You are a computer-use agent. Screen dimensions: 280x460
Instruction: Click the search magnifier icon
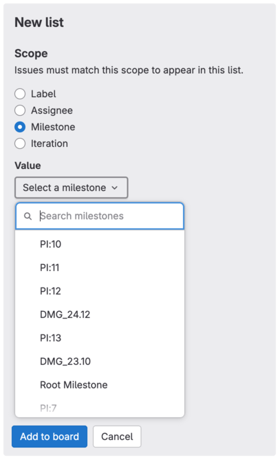(x=28, y=217)
